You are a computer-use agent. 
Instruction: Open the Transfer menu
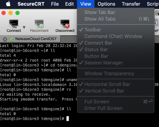[131, 4]
